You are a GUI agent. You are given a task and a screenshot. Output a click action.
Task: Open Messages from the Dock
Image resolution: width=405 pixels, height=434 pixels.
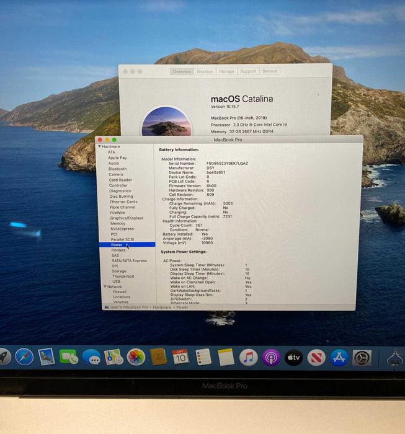pos(91,357)
